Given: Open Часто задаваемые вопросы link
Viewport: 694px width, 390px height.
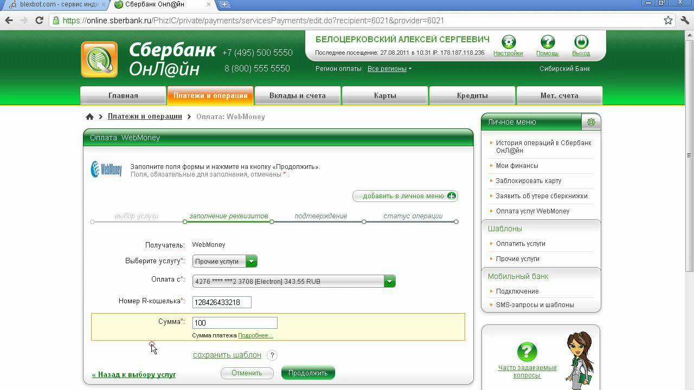Looking at the screenshot, I should point(528,371).
